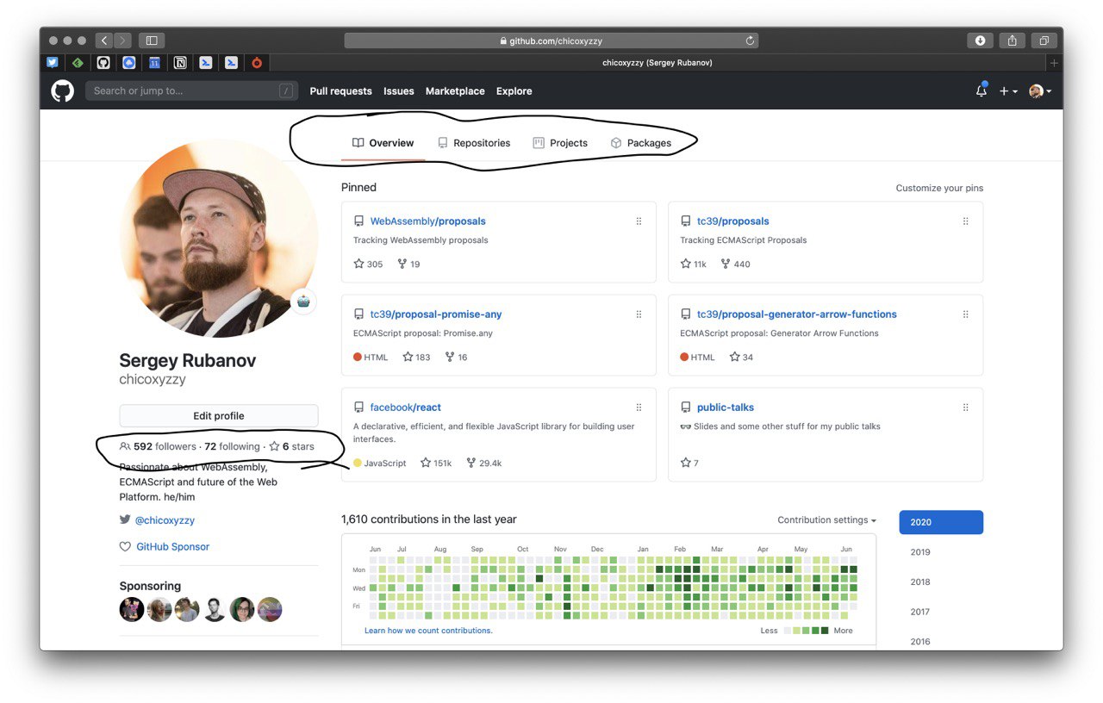The height and width of the screenshot is (703, 1103).
Task: Open 'Learn how we count contributions'
Action: point(428,631)
